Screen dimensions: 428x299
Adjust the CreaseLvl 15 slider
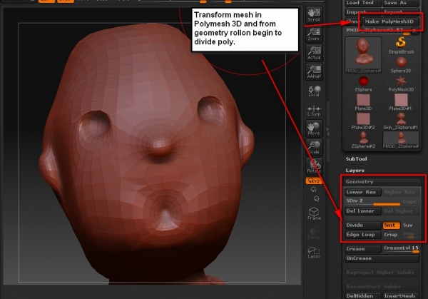(401, 249)
